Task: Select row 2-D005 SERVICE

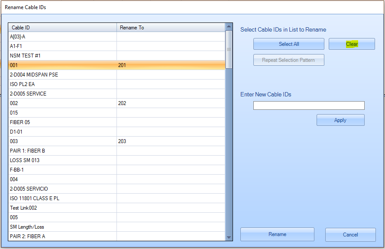Action: click(116, 94)
